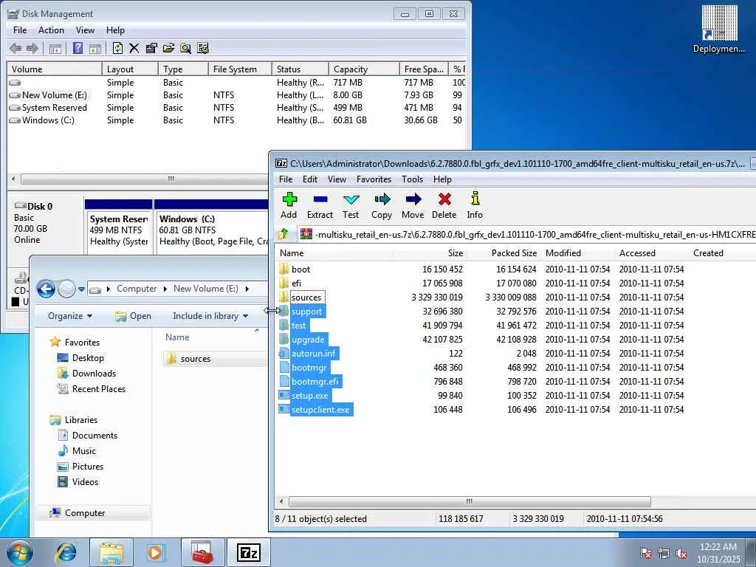
Task: Open the Organize dropdown in Explorer
Action: pos(70,316)
